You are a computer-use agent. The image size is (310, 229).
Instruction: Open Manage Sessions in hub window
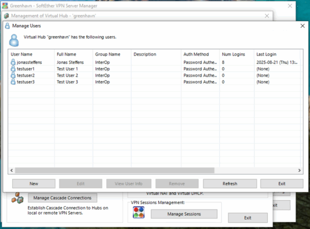pos(184,214)
